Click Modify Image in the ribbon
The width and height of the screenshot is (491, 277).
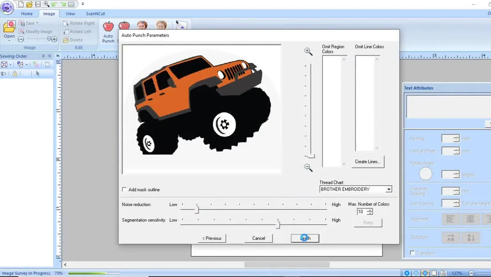(x=36, y=32)
